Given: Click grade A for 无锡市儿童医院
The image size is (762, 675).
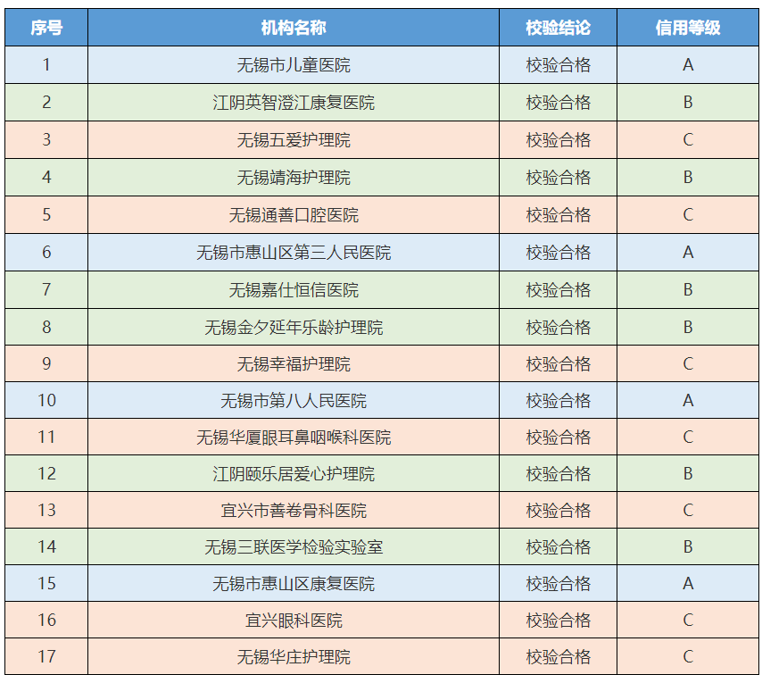Looking at the screenshot, I should [688, 64].
